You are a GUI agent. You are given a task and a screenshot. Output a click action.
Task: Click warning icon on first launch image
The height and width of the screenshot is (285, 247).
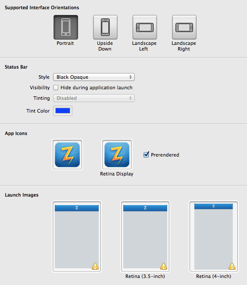(x=95, y=266)
